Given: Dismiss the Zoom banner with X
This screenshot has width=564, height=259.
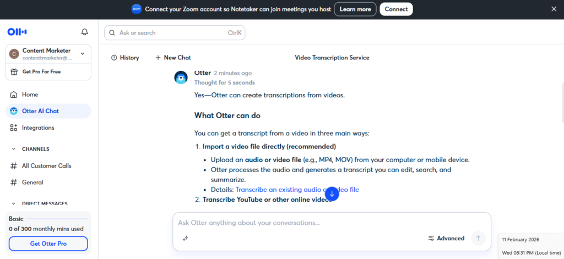Looking at the screenshot, I should (554, 9).
